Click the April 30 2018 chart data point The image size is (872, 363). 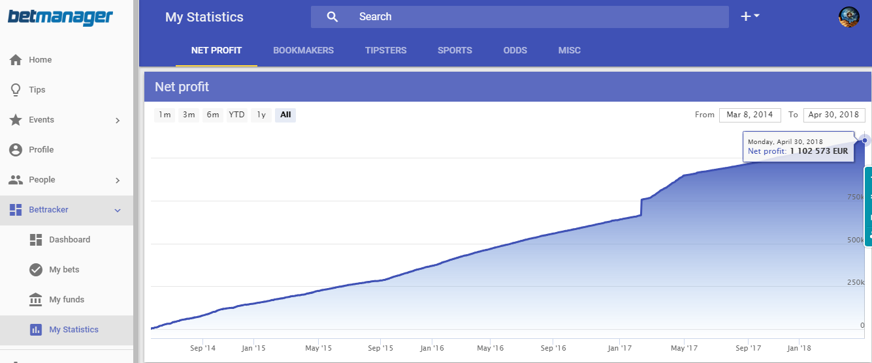pyautogui.click(x=865, y=140)
